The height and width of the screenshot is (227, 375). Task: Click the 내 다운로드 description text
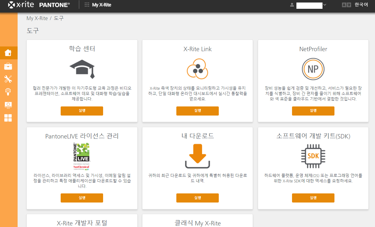197,178
